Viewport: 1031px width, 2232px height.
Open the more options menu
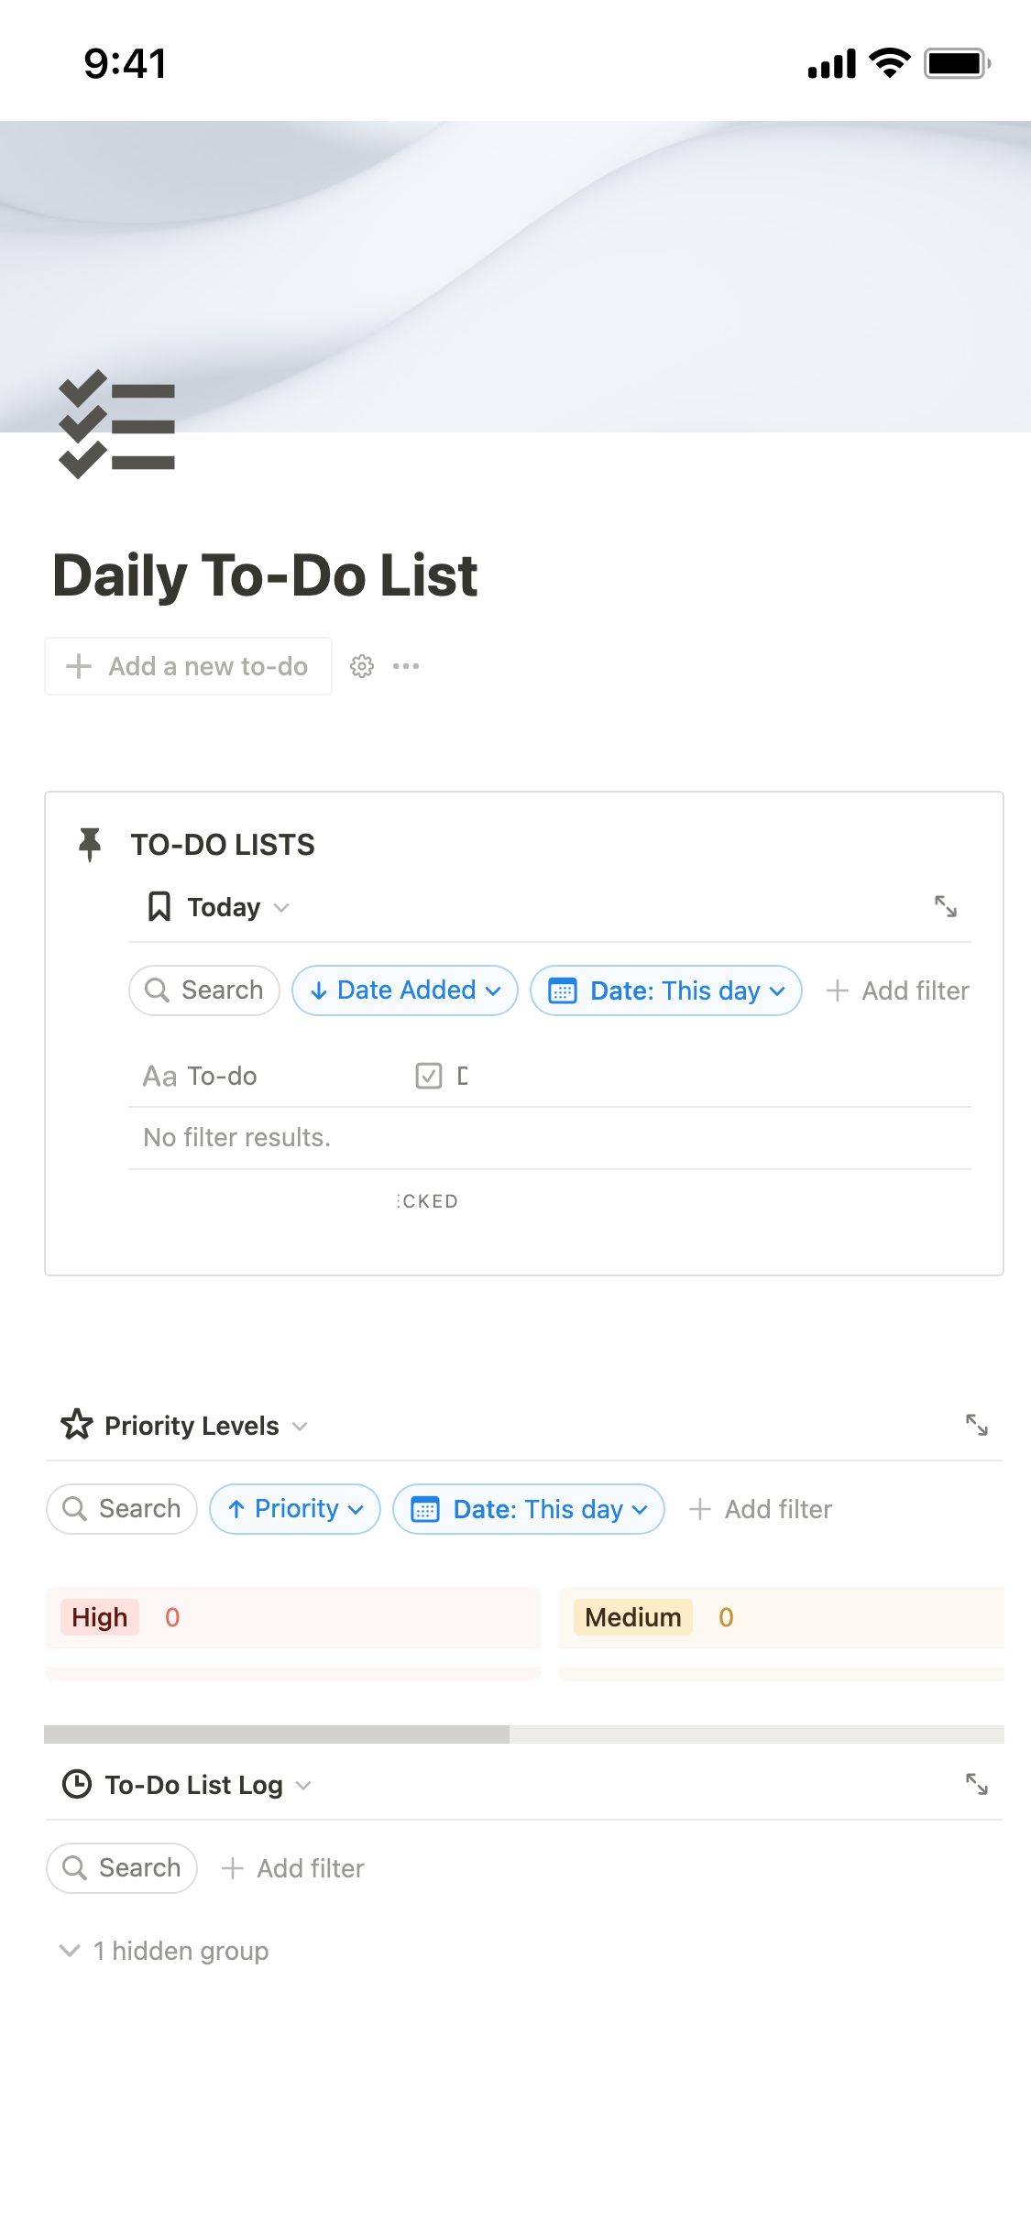(x=405, y=666)
